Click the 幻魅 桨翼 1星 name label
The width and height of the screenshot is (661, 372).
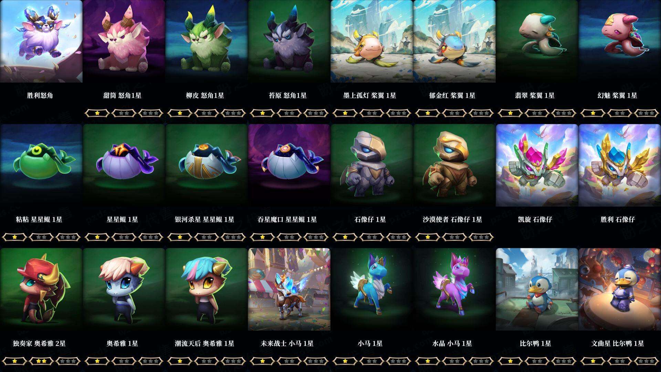coord(617,95)
